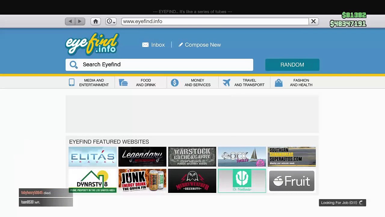Click the EYEFIND series of tubes title

pos(192,12)
